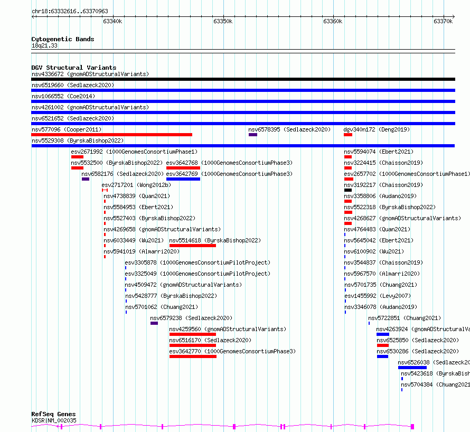Screen dimensions: 470x432
Task: Click the black nsv3192217 variant bar
Action: (x=348, y=190)
